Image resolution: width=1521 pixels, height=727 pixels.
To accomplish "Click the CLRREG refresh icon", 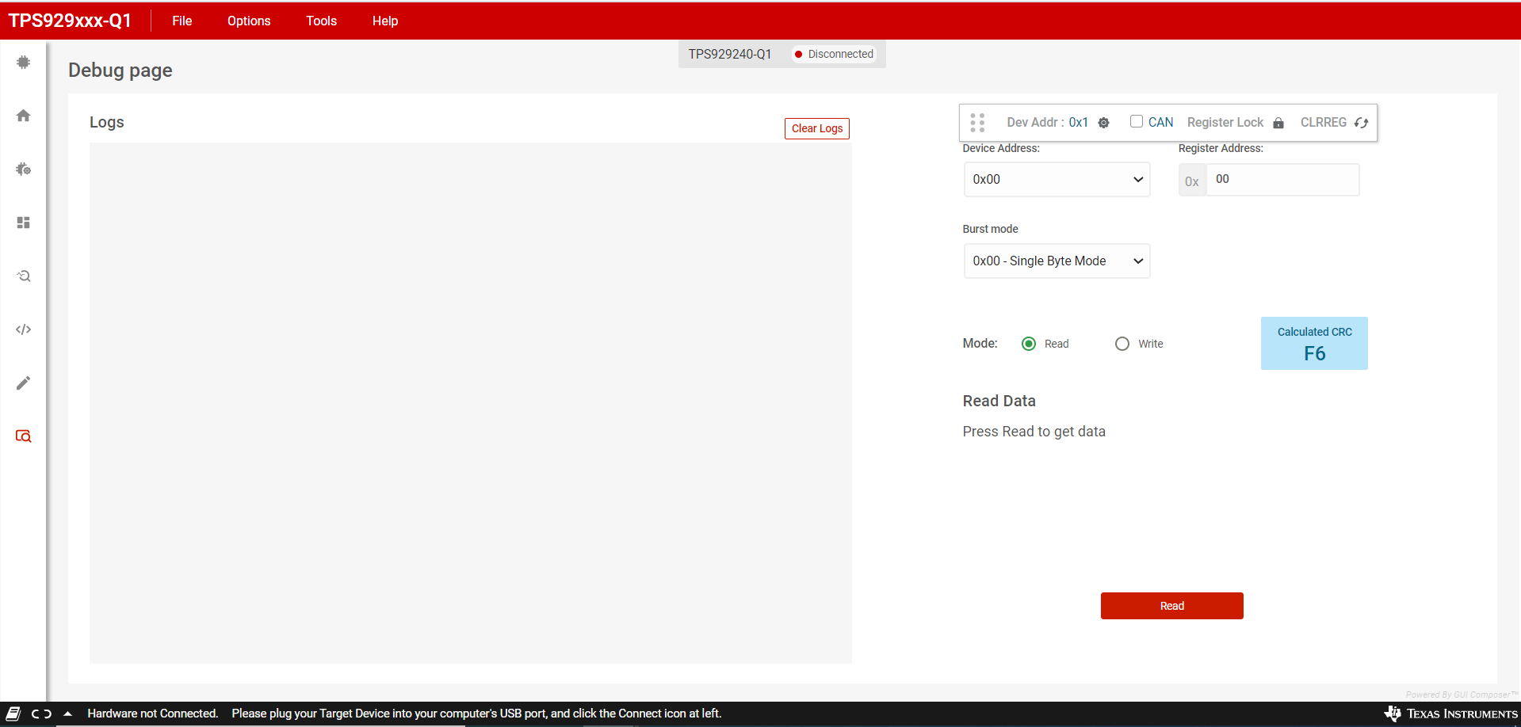I will coord(1361,123).
